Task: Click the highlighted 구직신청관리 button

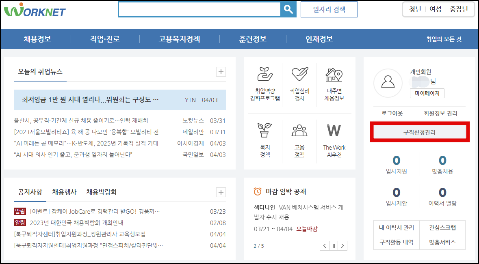Action: (419, 132)
